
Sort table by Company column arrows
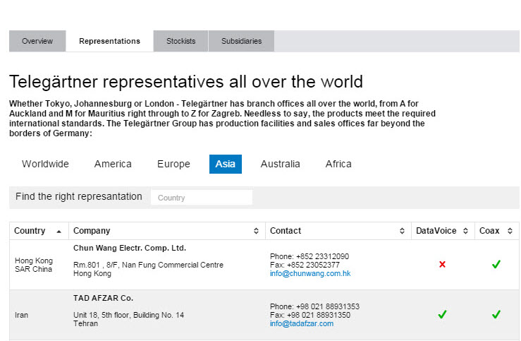tap(256, 231)
